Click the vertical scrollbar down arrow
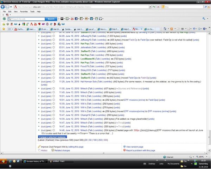This screenshot has height=169, width=211. pyautogui.click(x=209, y=150)
